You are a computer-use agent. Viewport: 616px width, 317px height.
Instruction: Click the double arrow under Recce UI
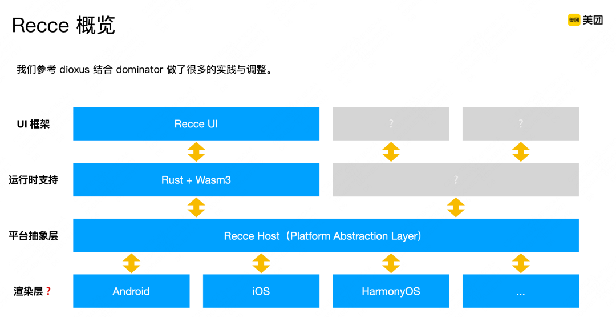[x=196, y=152]
